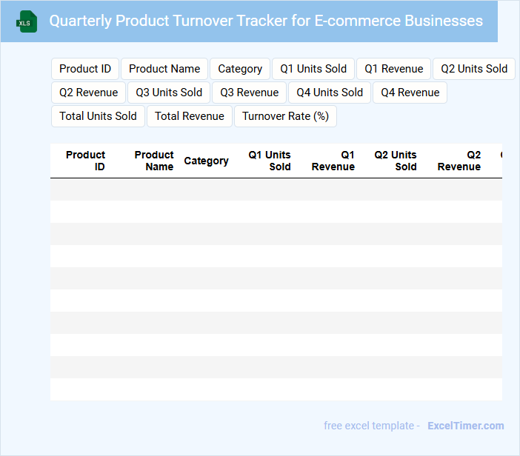Click the Q2 Revenue column header
Viewport: 520px width, 456px height.
click(459, 161)
